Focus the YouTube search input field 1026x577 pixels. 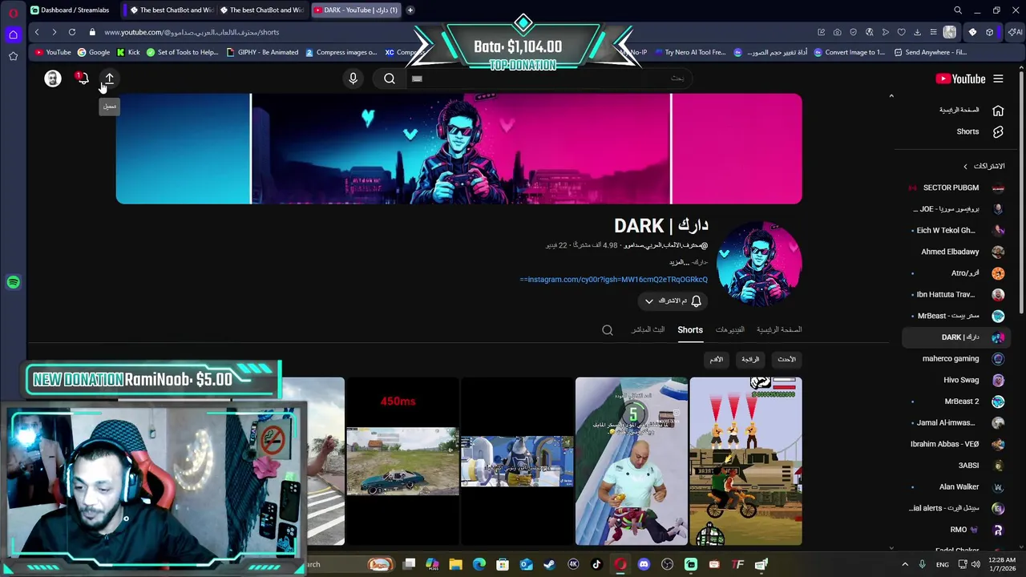pos(549,79)
